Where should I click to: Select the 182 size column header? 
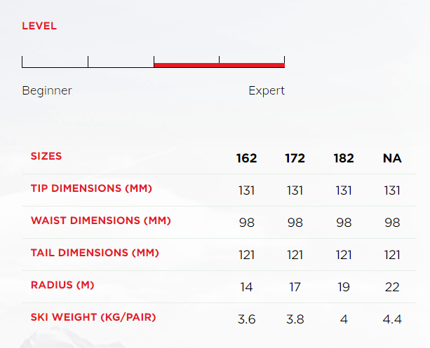[344, 158]
